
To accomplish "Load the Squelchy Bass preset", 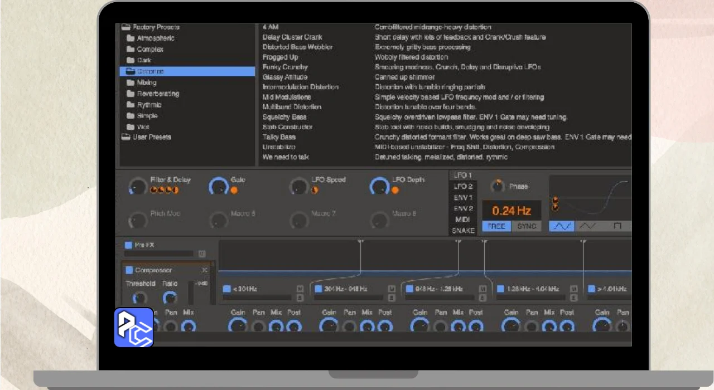I will (284, 117).
